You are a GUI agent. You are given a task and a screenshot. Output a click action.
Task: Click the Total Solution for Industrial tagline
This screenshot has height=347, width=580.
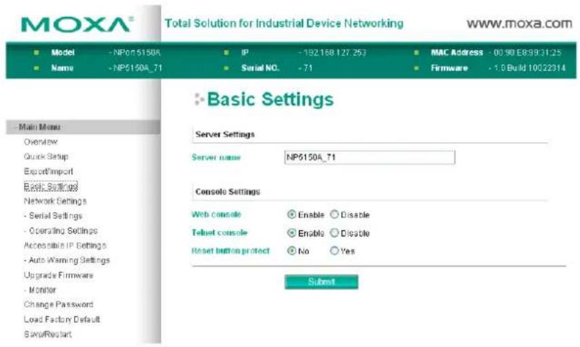(284, 23)
